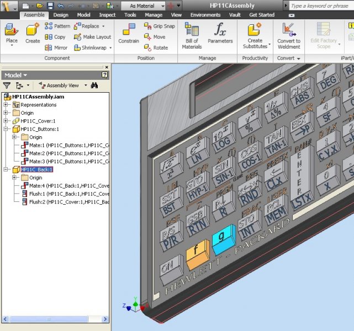Collapse the HP11C_Back:1 node
Screen dimensions: 354x331
tap(6, 169)
